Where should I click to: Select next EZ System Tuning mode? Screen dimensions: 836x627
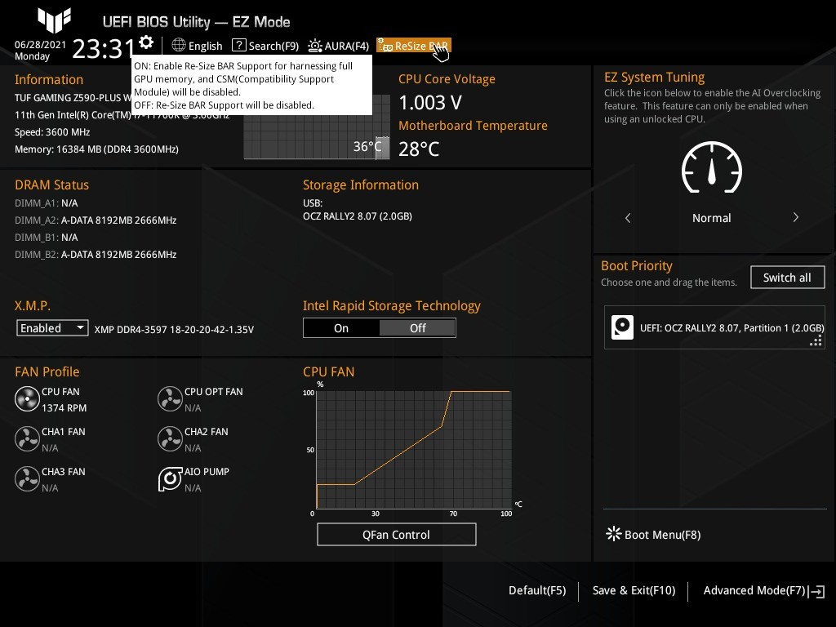[795, 217]
